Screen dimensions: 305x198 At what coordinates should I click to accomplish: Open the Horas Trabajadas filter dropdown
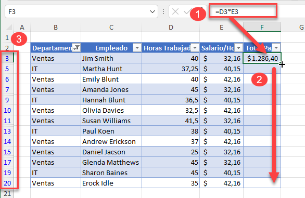pos(195,48)
